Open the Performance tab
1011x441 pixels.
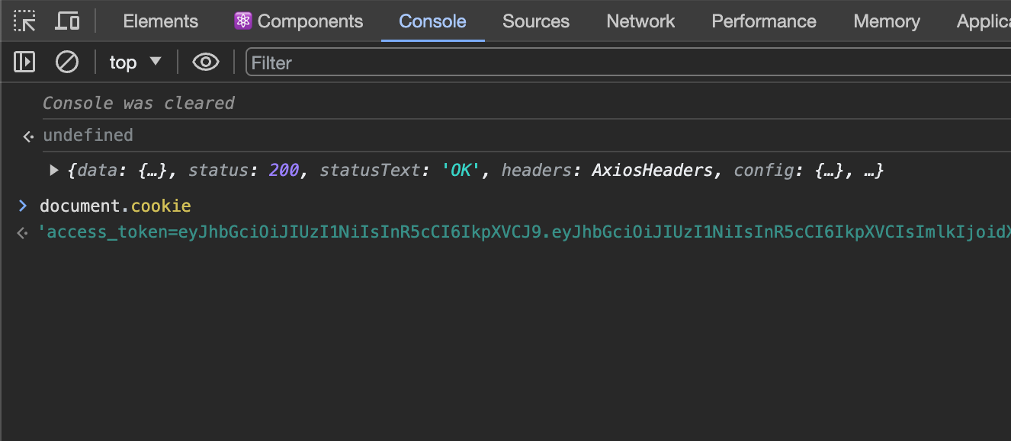(764, 21)
